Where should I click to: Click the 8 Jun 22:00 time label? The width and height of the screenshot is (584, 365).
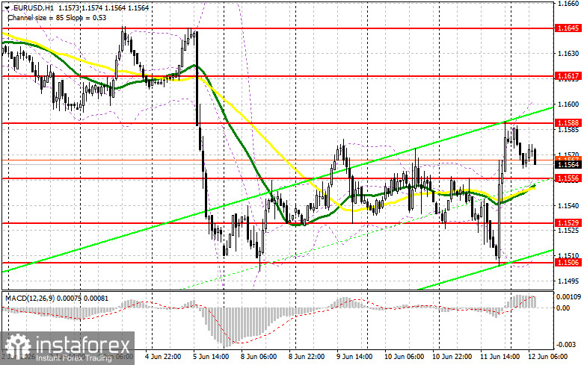[x=306, y=357]
